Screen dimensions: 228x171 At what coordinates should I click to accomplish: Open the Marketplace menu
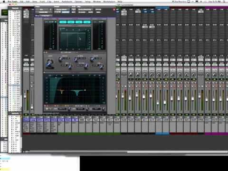tap(109, 1)
